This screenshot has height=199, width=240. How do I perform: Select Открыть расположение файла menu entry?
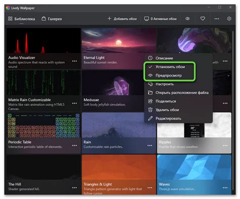(x=178, y=92)
